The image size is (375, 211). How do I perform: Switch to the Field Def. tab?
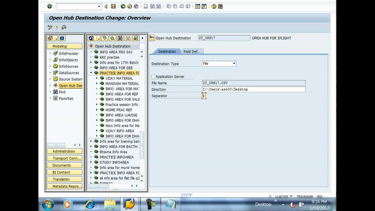[191, 51]
